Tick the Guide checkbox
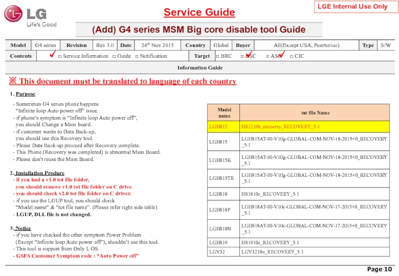 coord(114,56)
